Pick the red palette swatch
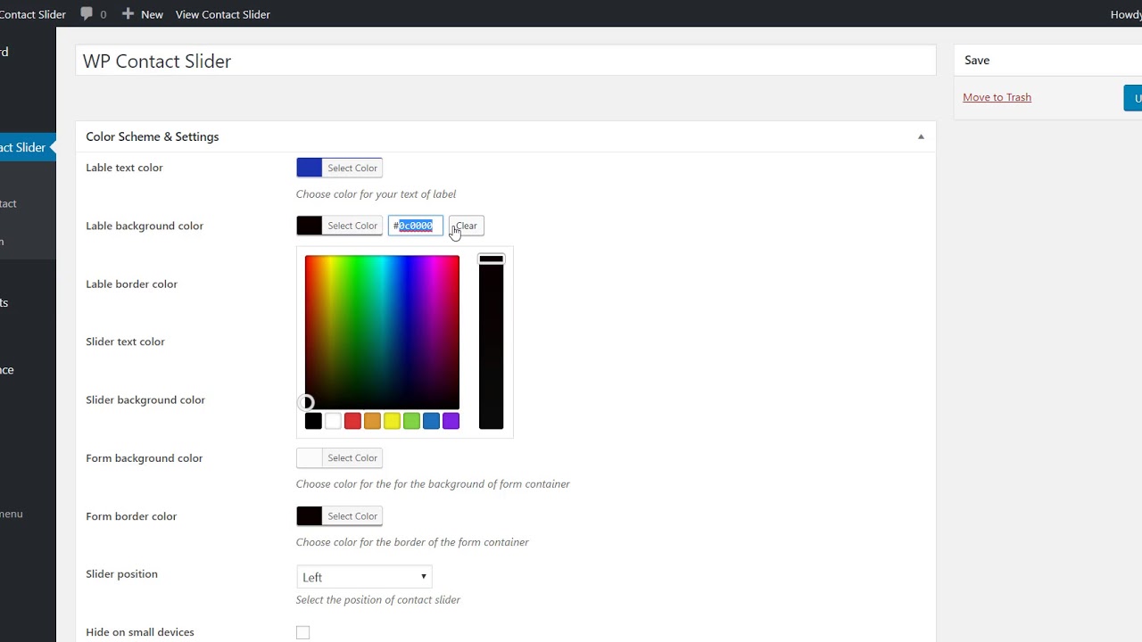 (352, 421)
